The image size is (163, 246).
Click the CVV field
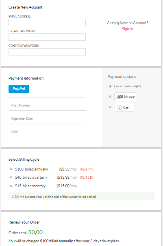[x=47, y=132]
